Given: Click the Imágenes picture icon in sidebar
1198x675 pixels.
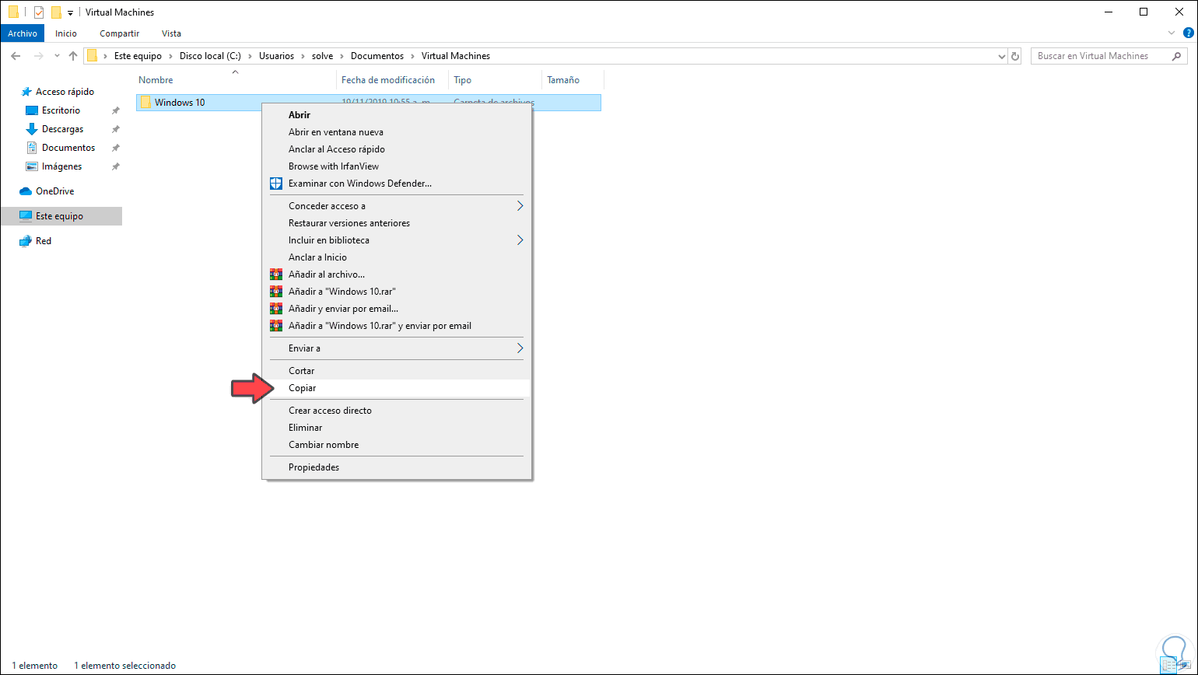Looking at the screenshot, I should 31,166.
